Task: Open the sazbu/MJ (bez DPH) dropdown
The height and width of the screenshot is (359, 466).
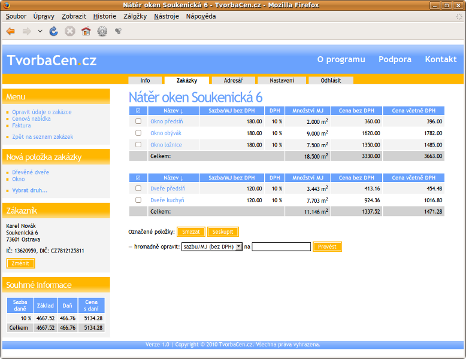Action: (212, 247)
